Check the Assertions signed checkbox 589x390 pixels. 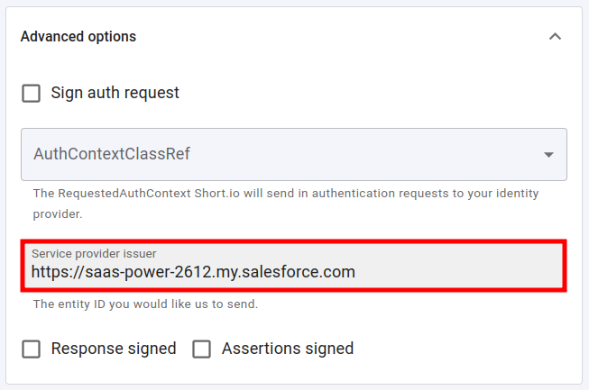(x=202, y=349)
